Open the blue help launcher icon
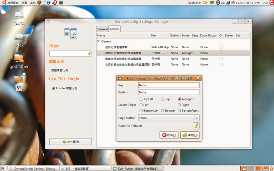The image size is (274, 171). pyautogui.click(x=48, y=3)
